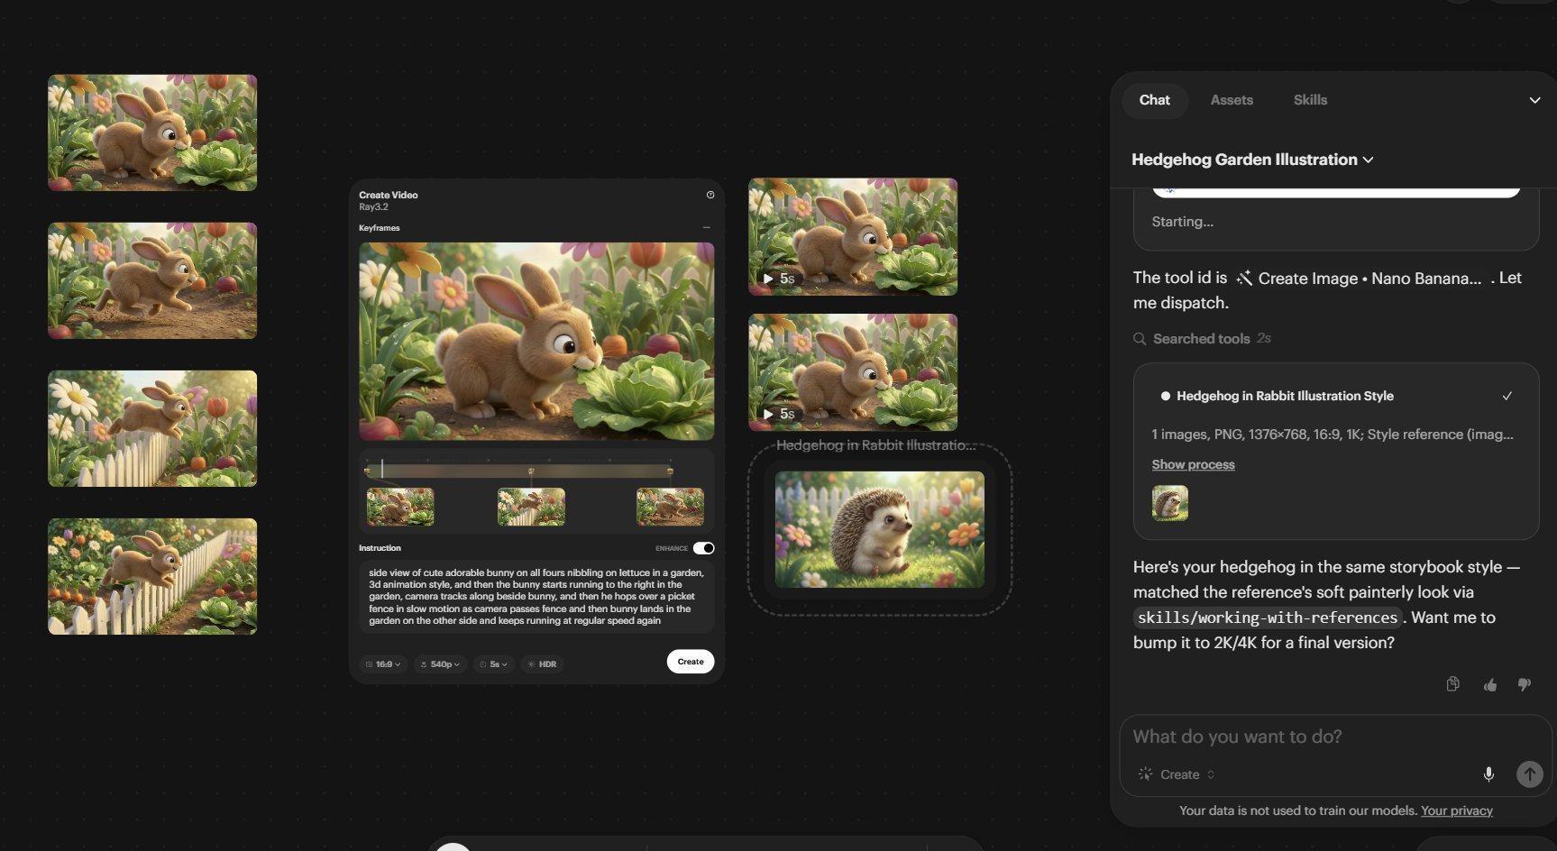Toggle the HDR option
Viewport: 1557px width, 851px height.
542,664
